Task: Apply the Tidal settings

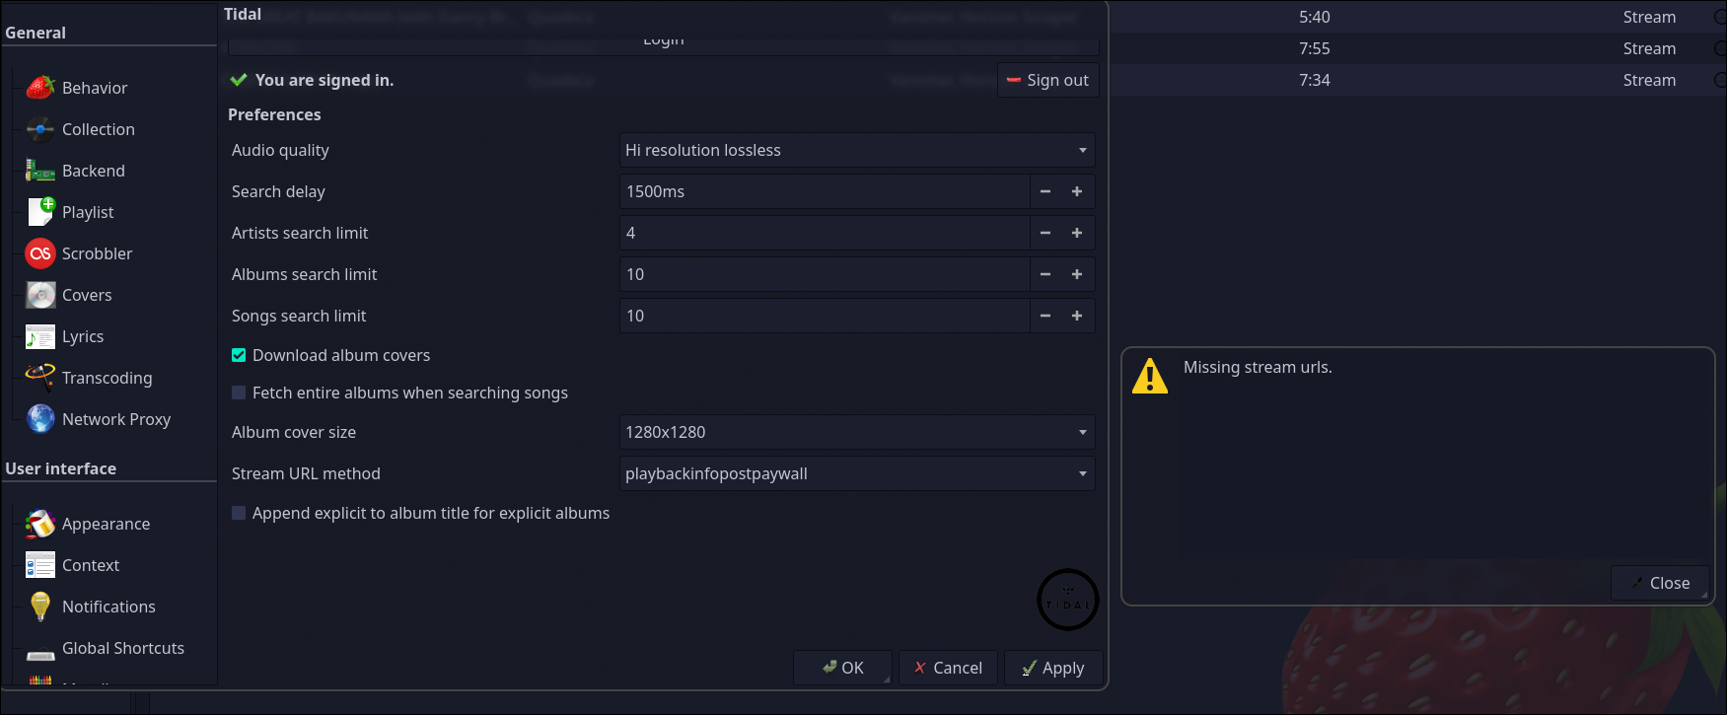Action: [x=1053, y=668]
